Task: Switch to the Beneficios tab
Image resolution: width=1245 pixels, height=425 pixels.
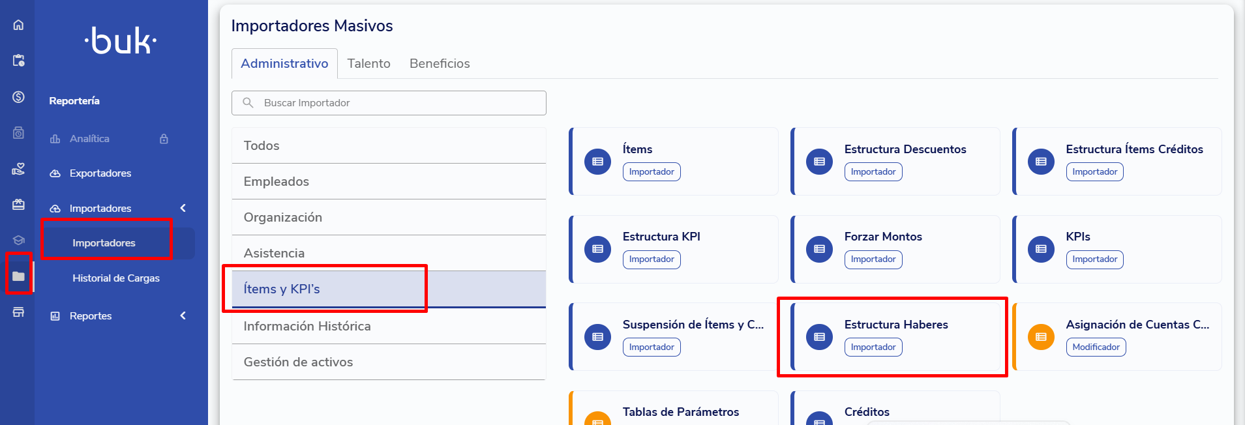Action: (x=440, y=63)
